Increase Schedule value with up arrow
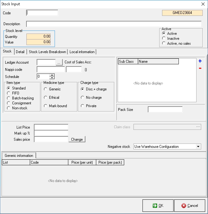The height and width of the screenshot is (214, 208). click(52, 75)
